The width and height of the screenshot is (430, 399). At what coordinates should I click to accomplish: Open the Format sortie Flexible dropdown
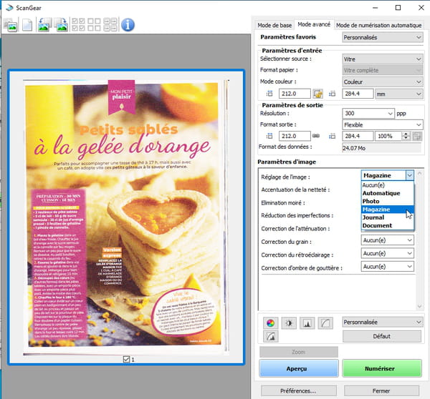(x=382, y=125)
